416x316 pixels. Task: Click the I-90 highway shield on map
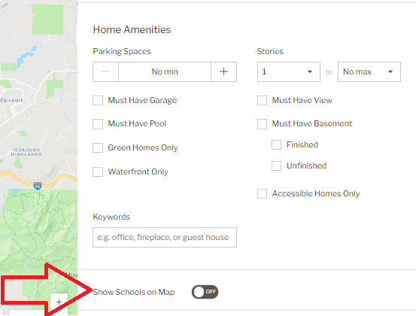(38, 185)
